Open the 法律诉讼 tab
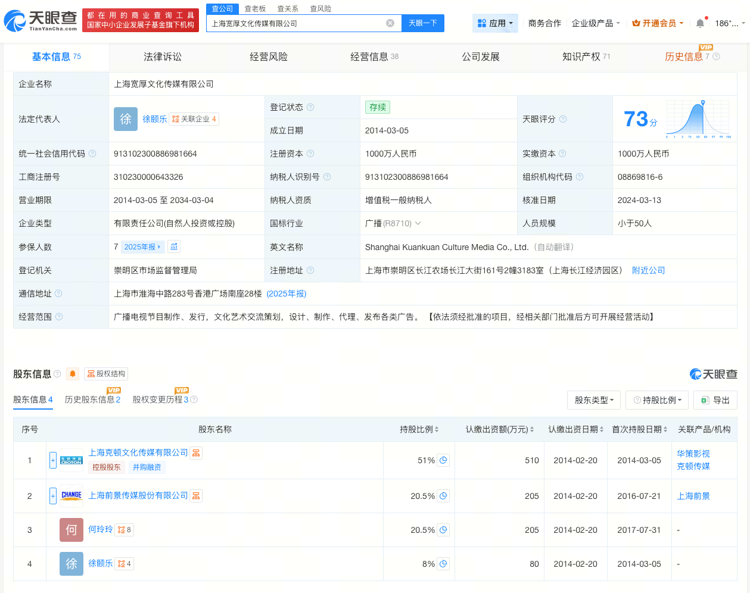 (163, 57)
